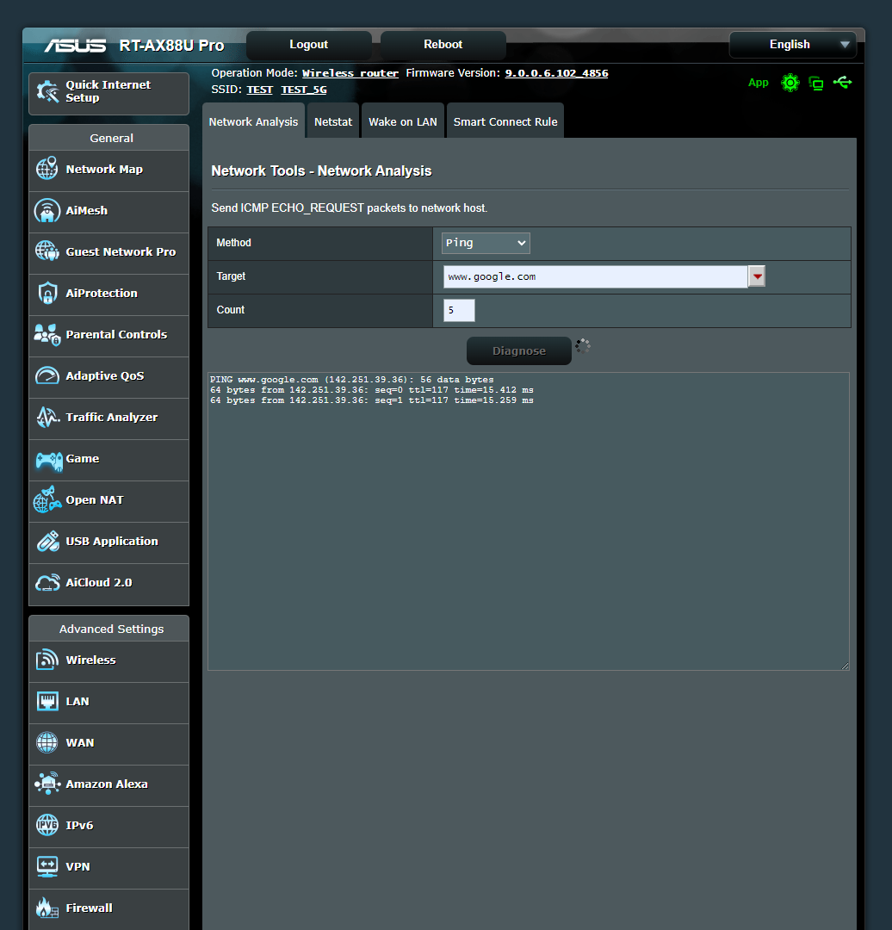Click the AiCloud 2.0 cloud icon

(x=47, y=582)
